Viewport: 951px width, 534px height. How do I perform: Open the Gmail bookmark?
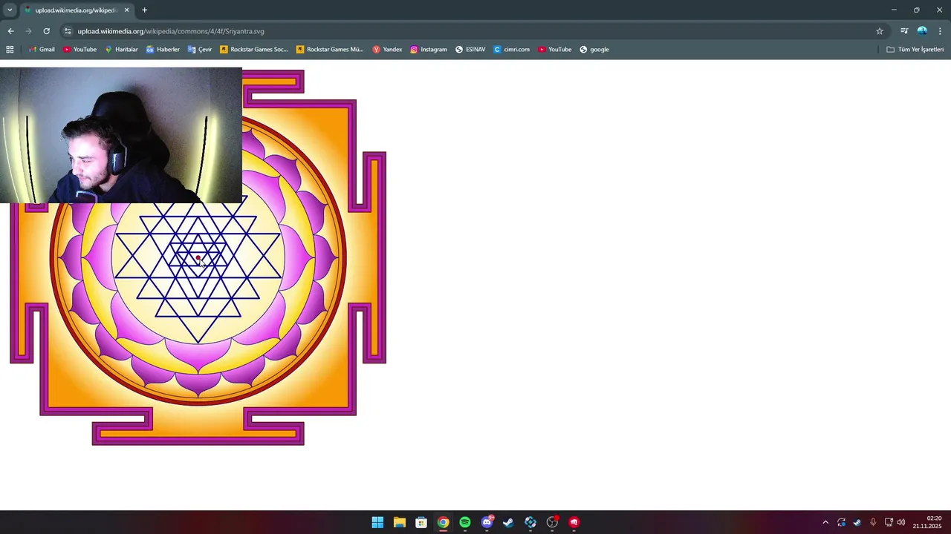(42, 50)
